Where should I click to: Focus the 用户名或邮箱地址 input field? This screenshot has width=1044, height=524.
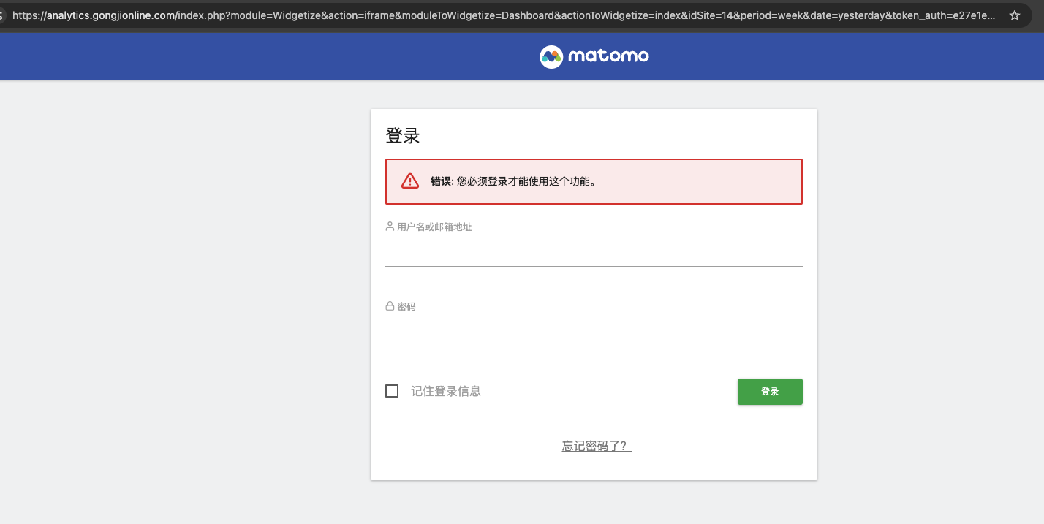[x=594, y=253]
